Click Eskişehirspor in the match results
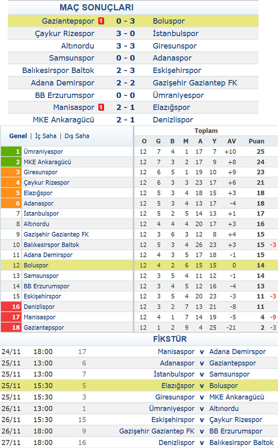 177,71
